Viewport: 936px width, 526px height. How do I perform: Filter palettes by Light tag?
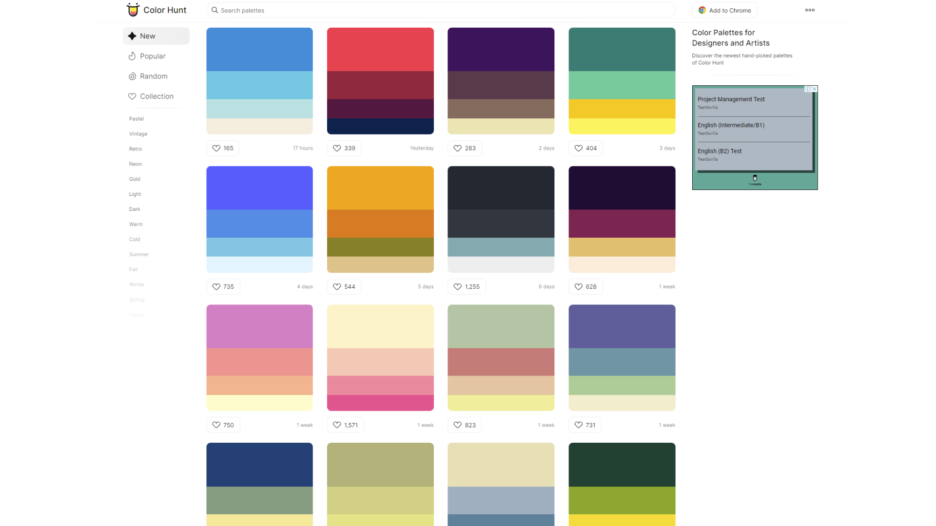click(x=135, y=194)
